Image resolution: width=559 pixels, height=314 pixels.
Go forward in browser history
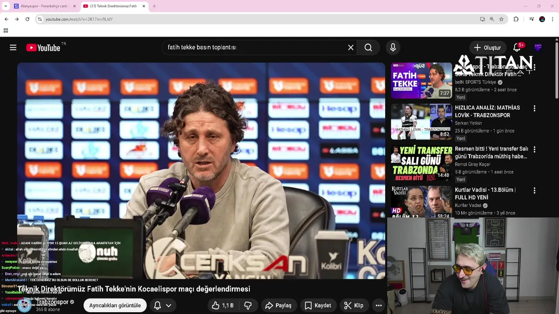click(17, 19)
